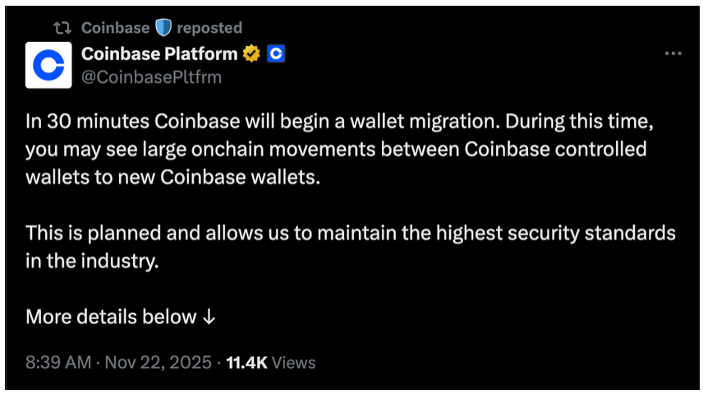Click the Views label
This screenshot has height=394, width=703.
293,362
